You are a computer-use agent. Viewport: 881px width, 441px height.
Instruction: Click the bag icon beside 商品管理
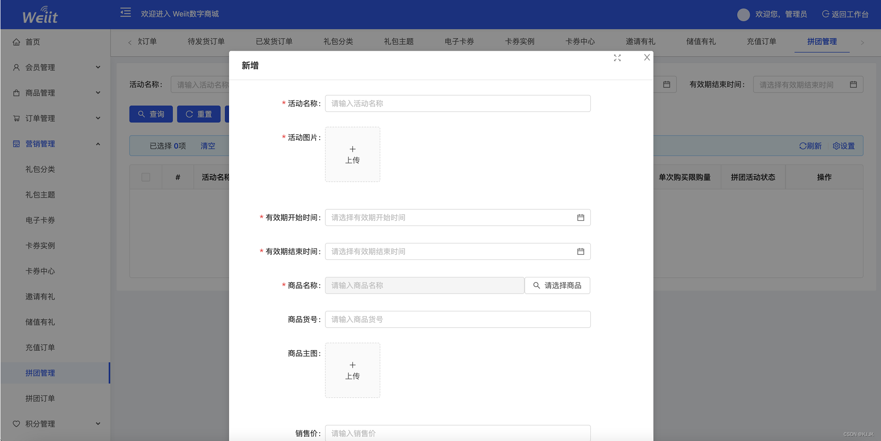(x=17, y=93)
